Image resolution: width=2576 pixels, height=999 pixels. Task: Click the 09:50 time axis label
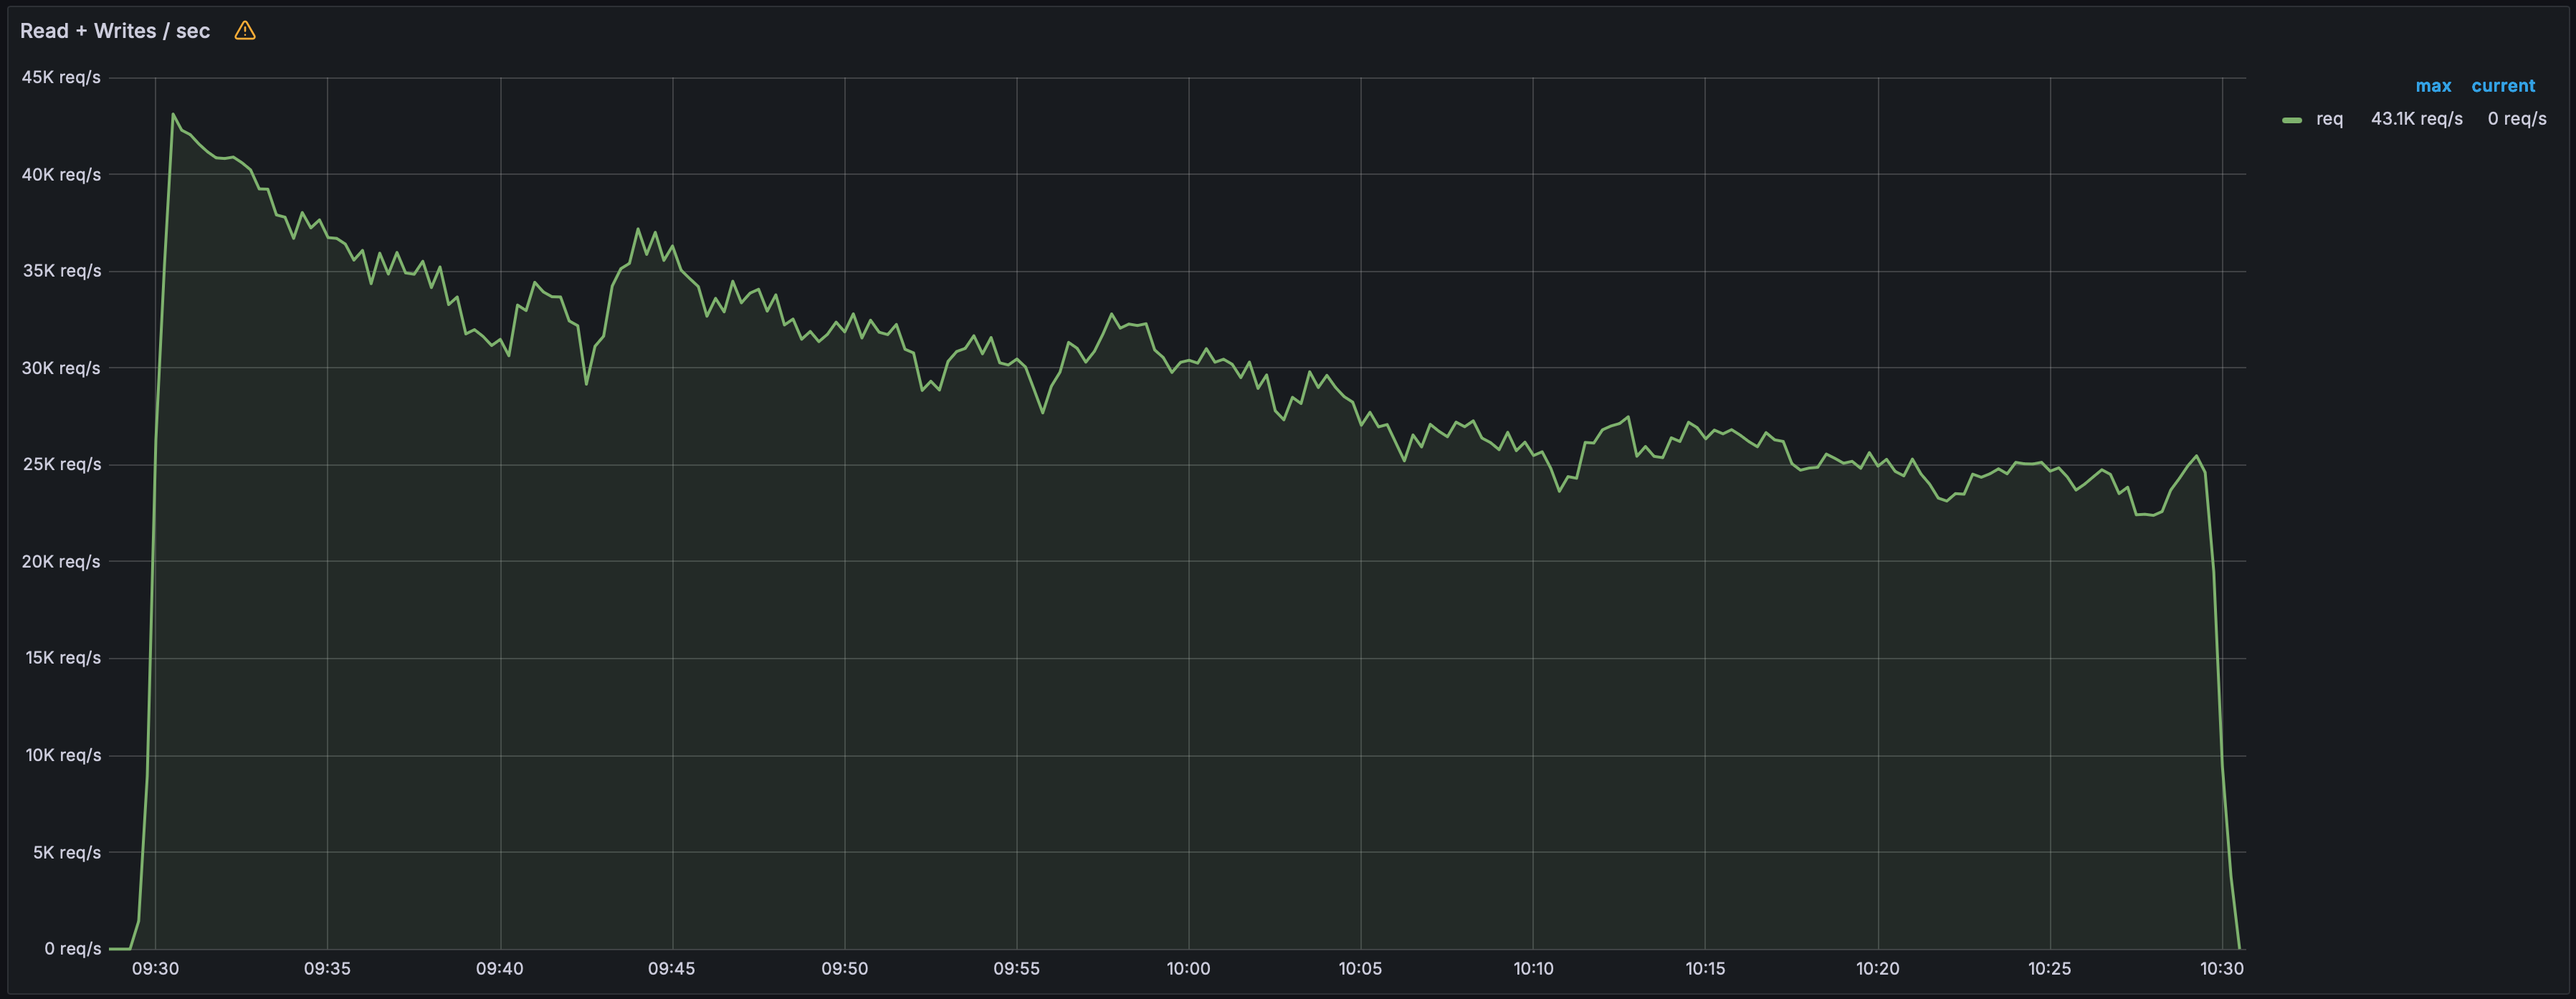pyautogui.click(x=844, y=968)
